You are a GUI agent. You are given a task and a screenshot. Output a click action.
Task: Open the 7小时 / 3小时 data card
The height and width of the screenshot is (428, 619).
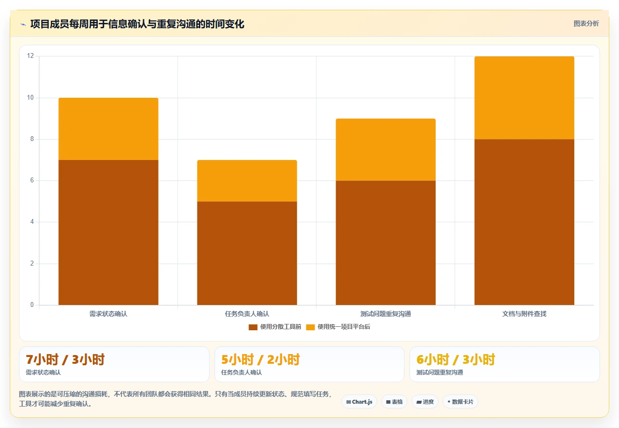[x=114, y=364]
